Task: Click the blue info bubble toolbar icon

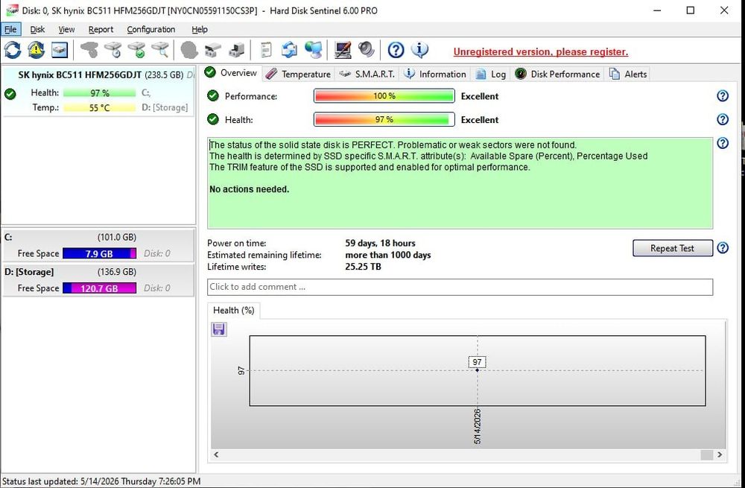Action: tap(419, 49)
